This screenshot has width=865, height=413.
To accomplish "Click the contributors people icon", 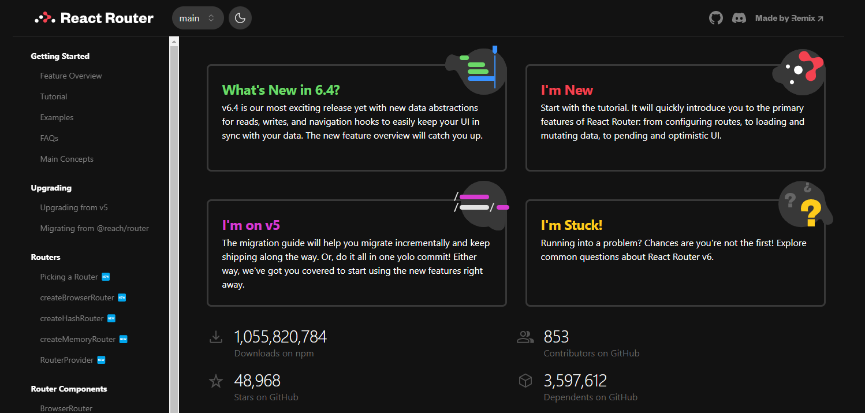I will click(x=525, y=337).
